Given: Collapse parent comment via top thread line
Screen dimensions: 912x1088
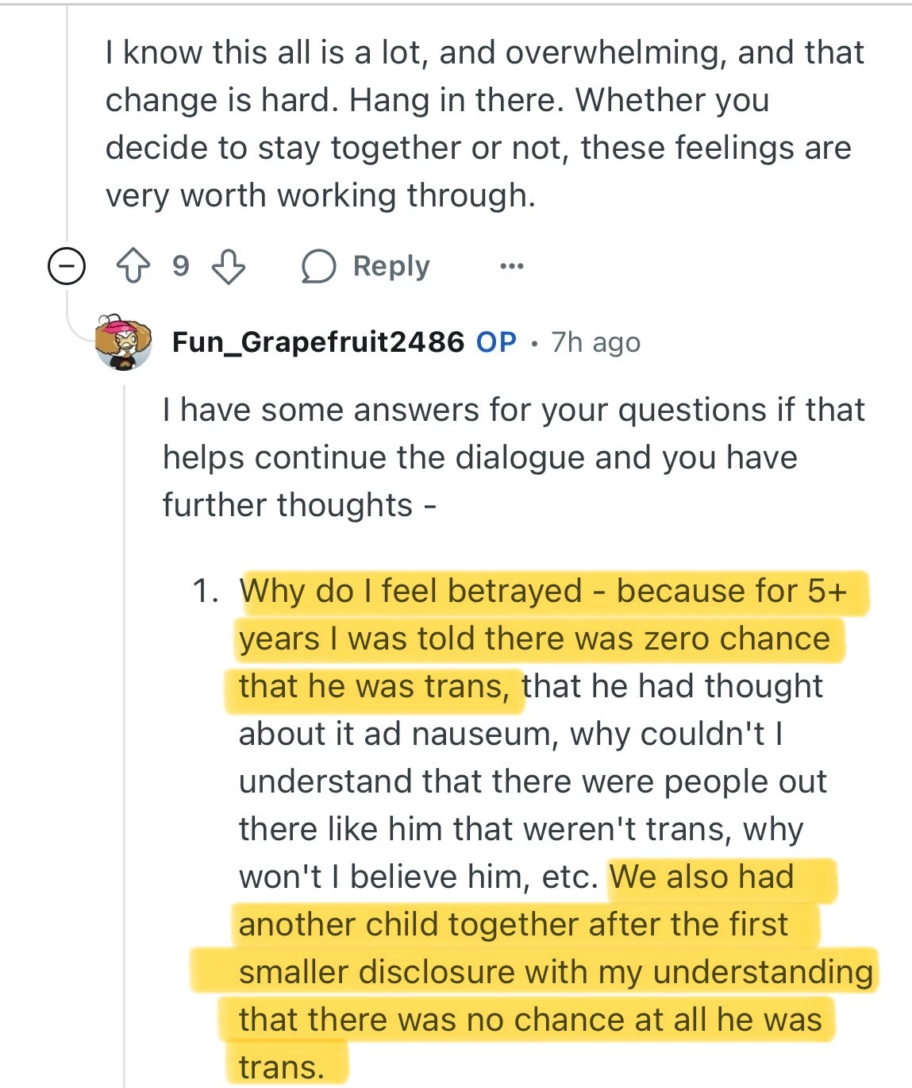Looking at the screenshot, I should pos(67,119).
